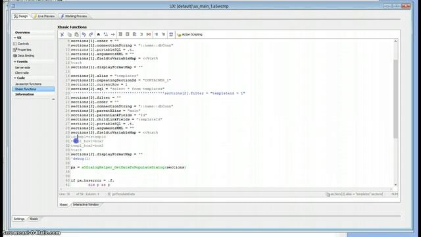Click the right-arrow go-to icon in the toolbar
The image size is (421, 237).
click(x=112, y=34)
